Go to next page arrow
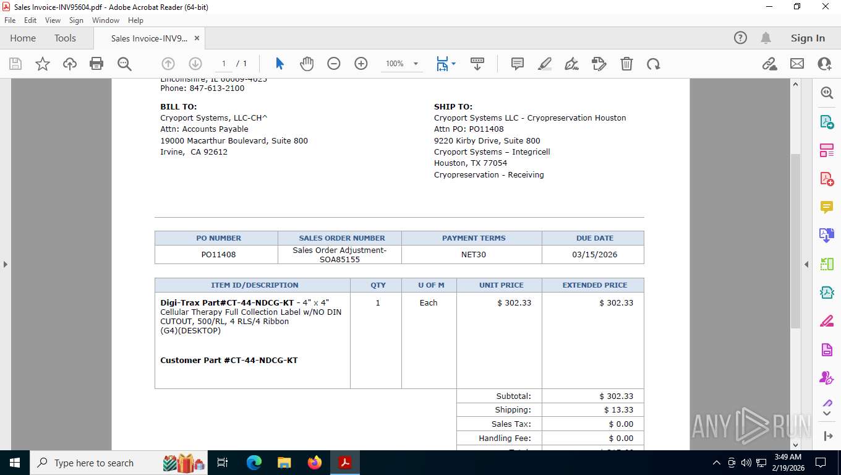Image resolution: width=841 pixels, height=475 pixels. 195,64
